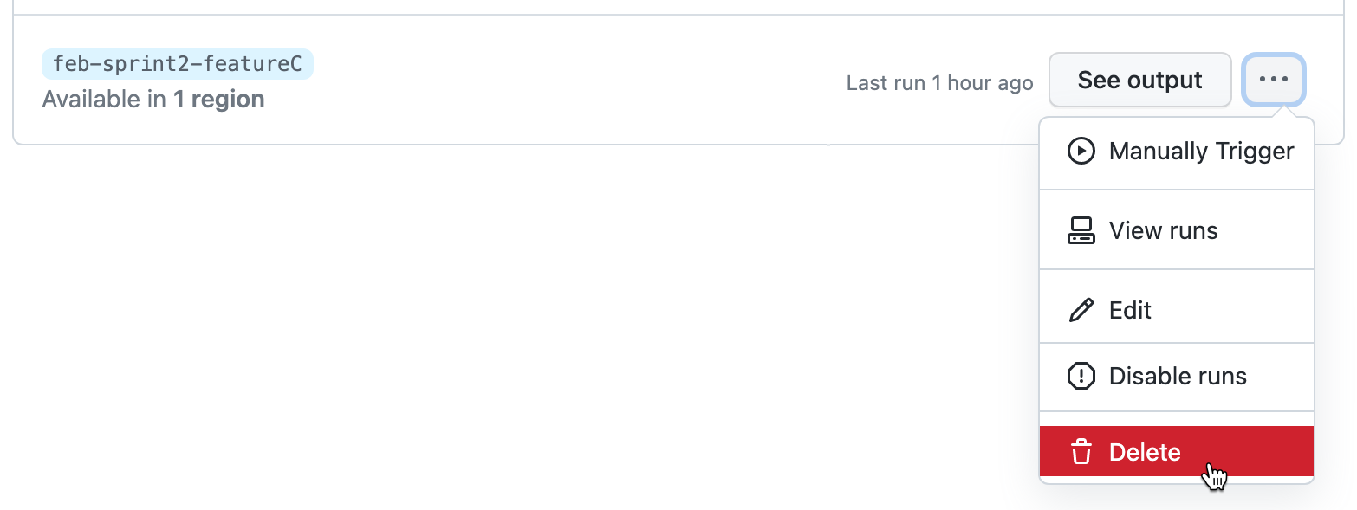Screen dimensions: 1357x510
Task: Pick the Edit option in the menu
Action: [1130, 310]
